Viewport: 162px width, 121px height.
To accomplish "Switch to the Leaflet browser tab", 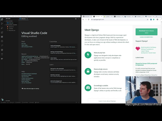I will coord(108,16).
